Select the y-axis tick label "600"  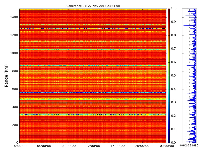(x=15, y=89)
